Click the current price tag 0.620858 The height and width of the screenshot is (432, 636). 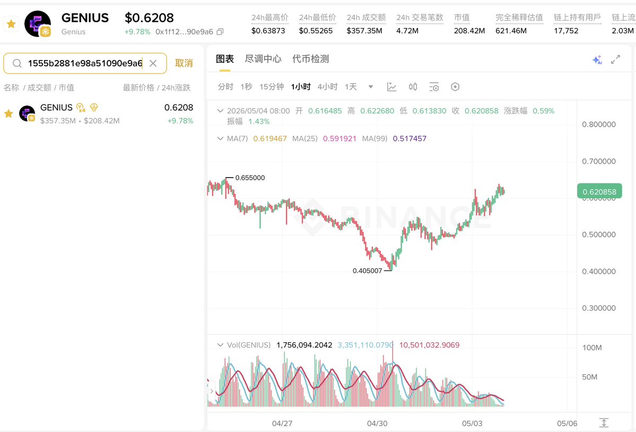(x=599, y=192)
